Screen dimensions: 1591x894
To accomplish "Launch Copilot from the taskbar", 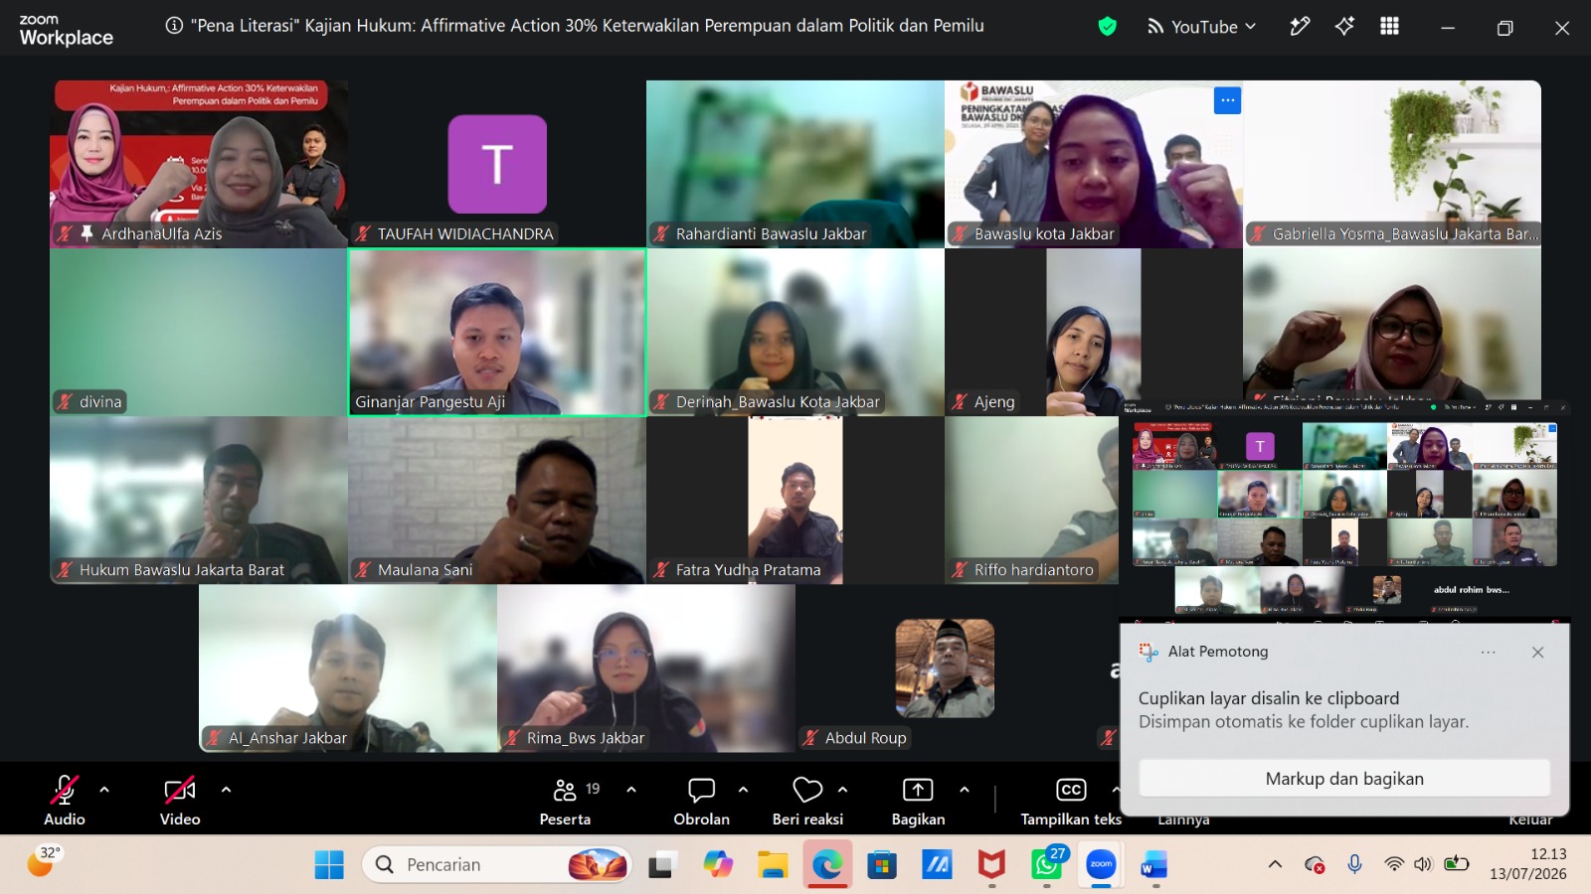I will (717, 865).
